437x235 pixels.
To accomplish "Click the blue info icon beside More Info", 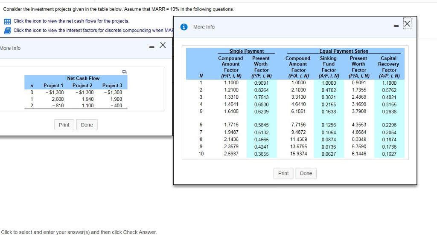I will [x=184, y=27].
